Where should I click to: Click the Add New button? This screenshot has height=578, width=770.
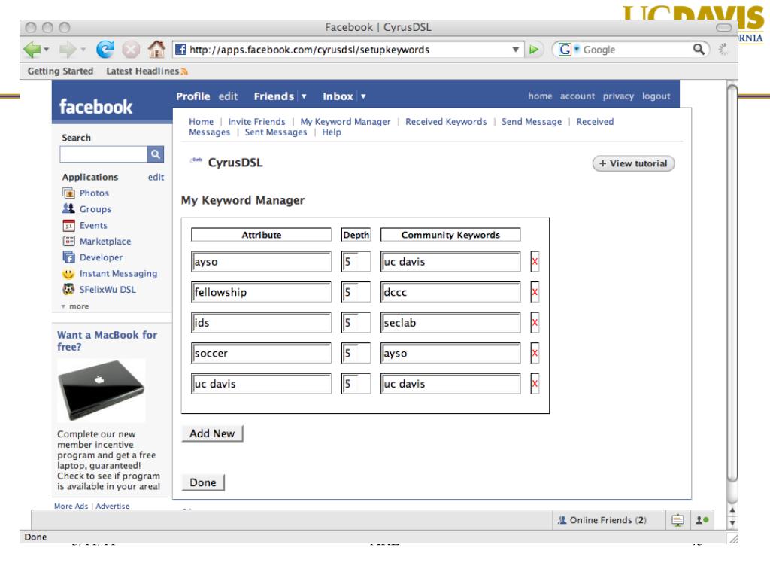(x=212, y=434)
